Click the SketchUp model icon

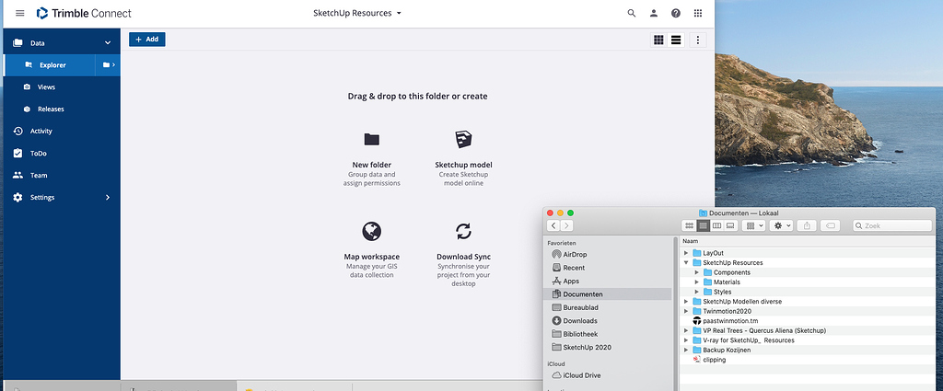463,139
